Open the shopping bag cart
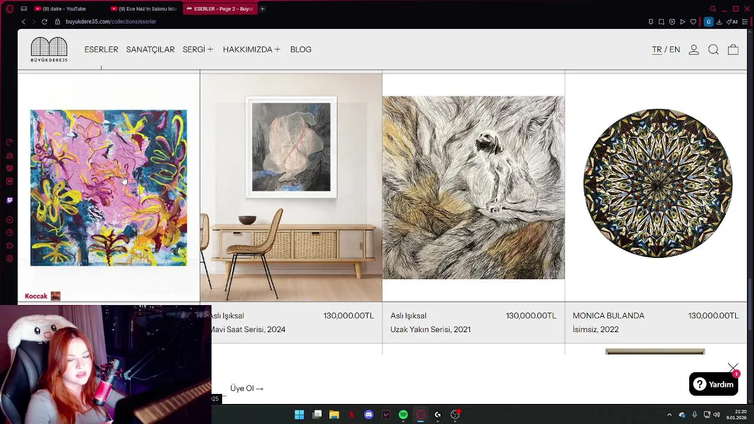 pos(733,50)
